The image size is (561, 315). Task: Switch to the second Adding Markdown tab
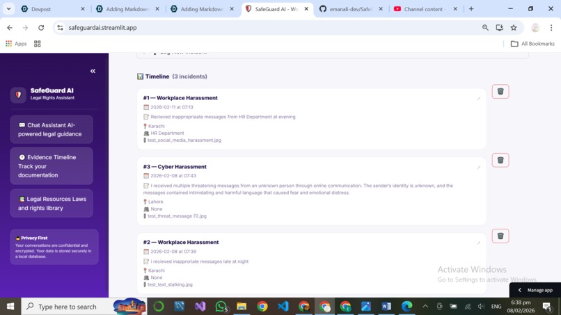[x=201, y=9]
